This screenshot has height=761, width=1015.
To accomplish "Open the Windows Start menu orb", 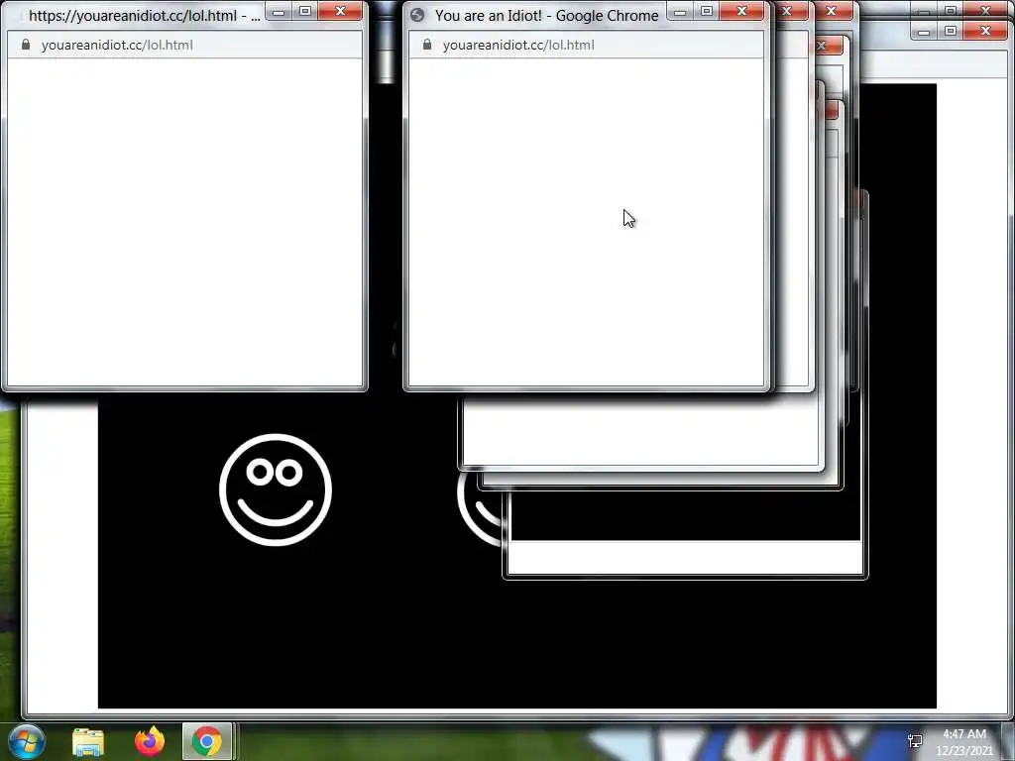I will 27,741.
